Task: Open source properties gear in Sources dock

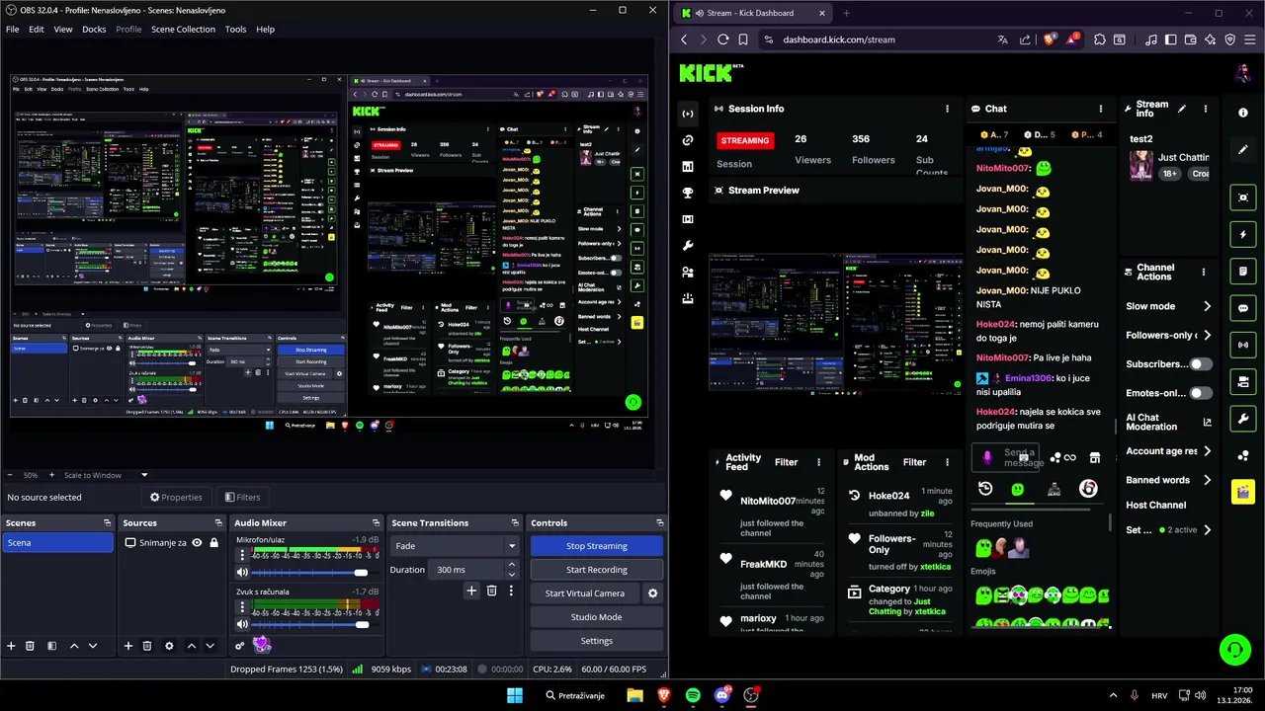Action: point(169,646)
